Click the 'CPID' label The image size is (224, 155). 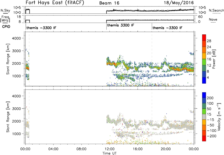[6, 27]
